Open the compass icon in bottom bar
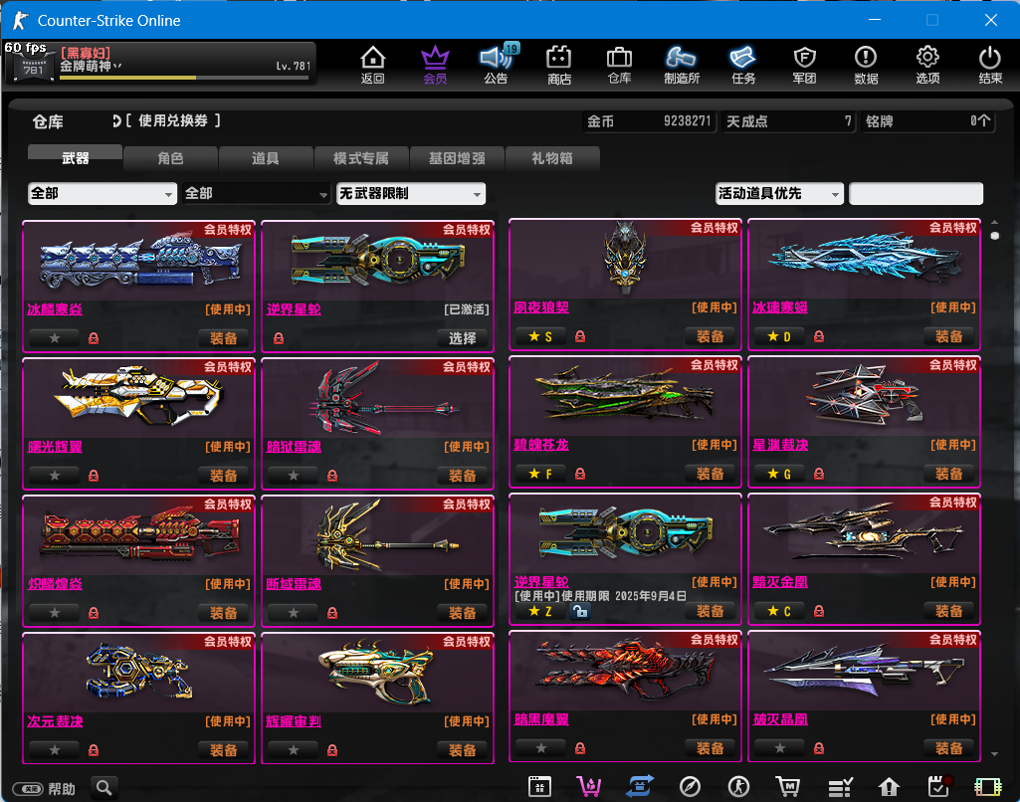1020x802 pixels. coord(690,787)
